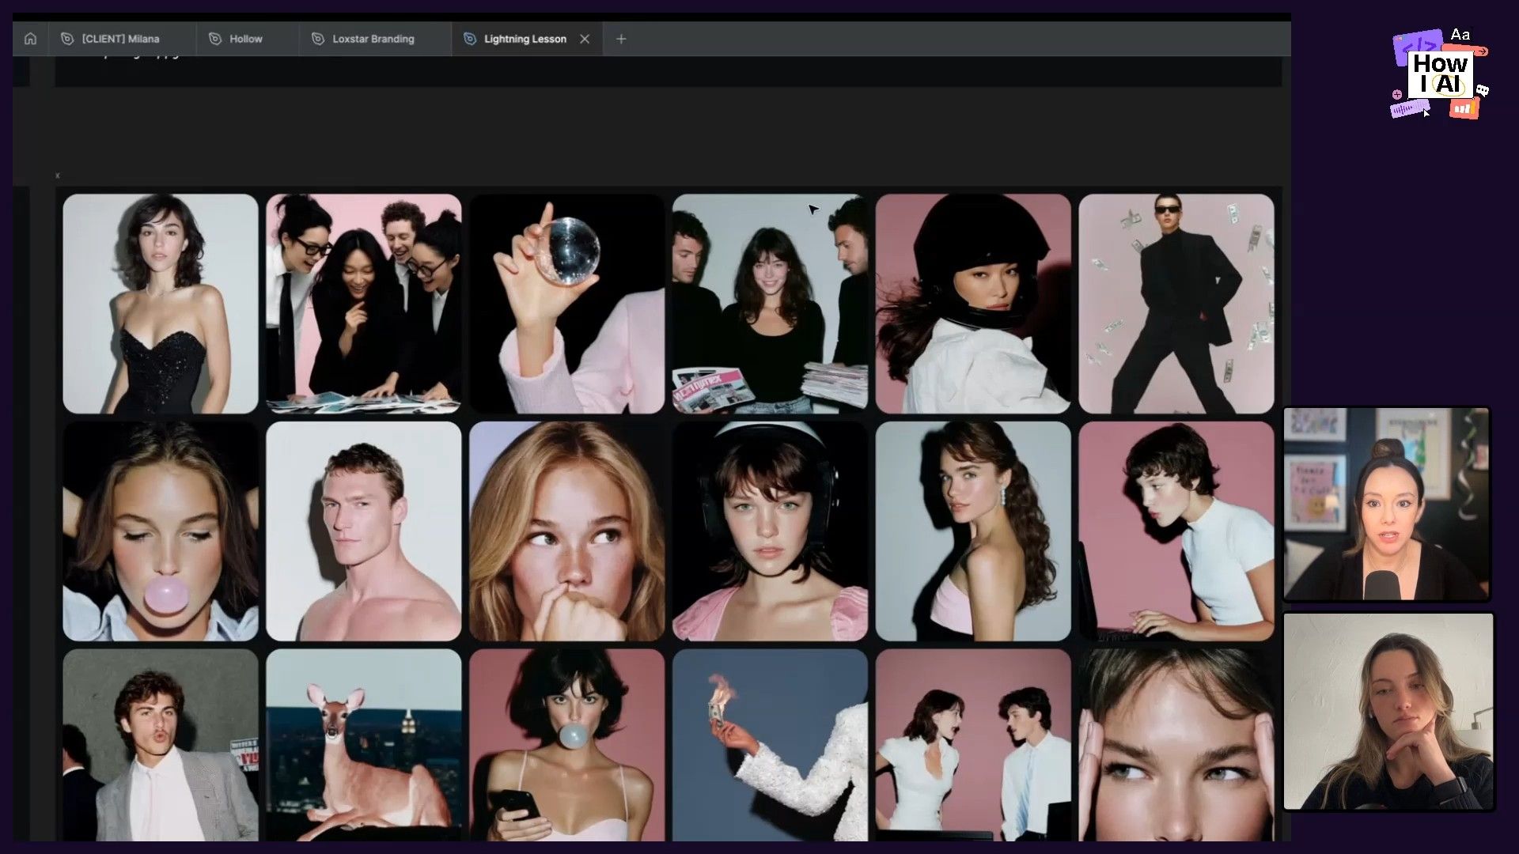Select man in grey blazer pouting image
1519x854 pixels.
(x=161, y=745)
